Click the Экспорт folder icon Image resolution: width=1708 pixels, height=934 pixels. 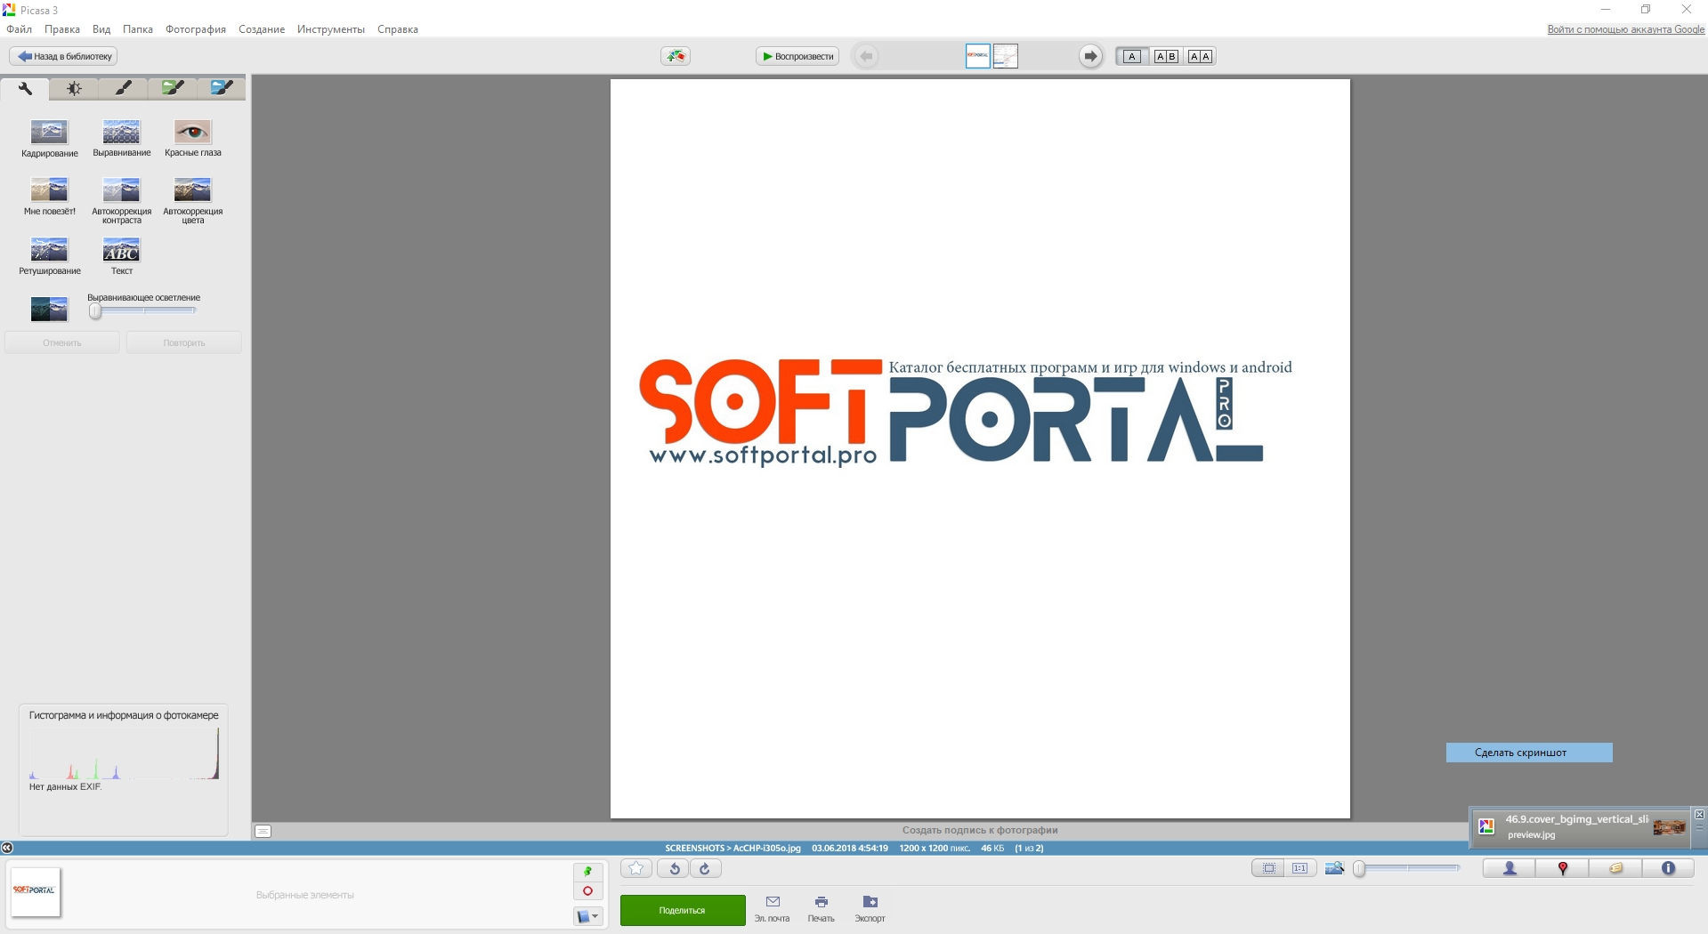(870, 902)
